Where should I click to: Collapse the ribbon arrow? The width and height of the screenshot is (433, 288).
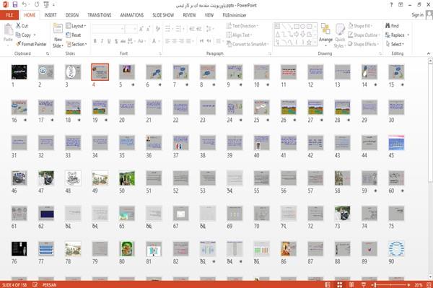[428, 53]
